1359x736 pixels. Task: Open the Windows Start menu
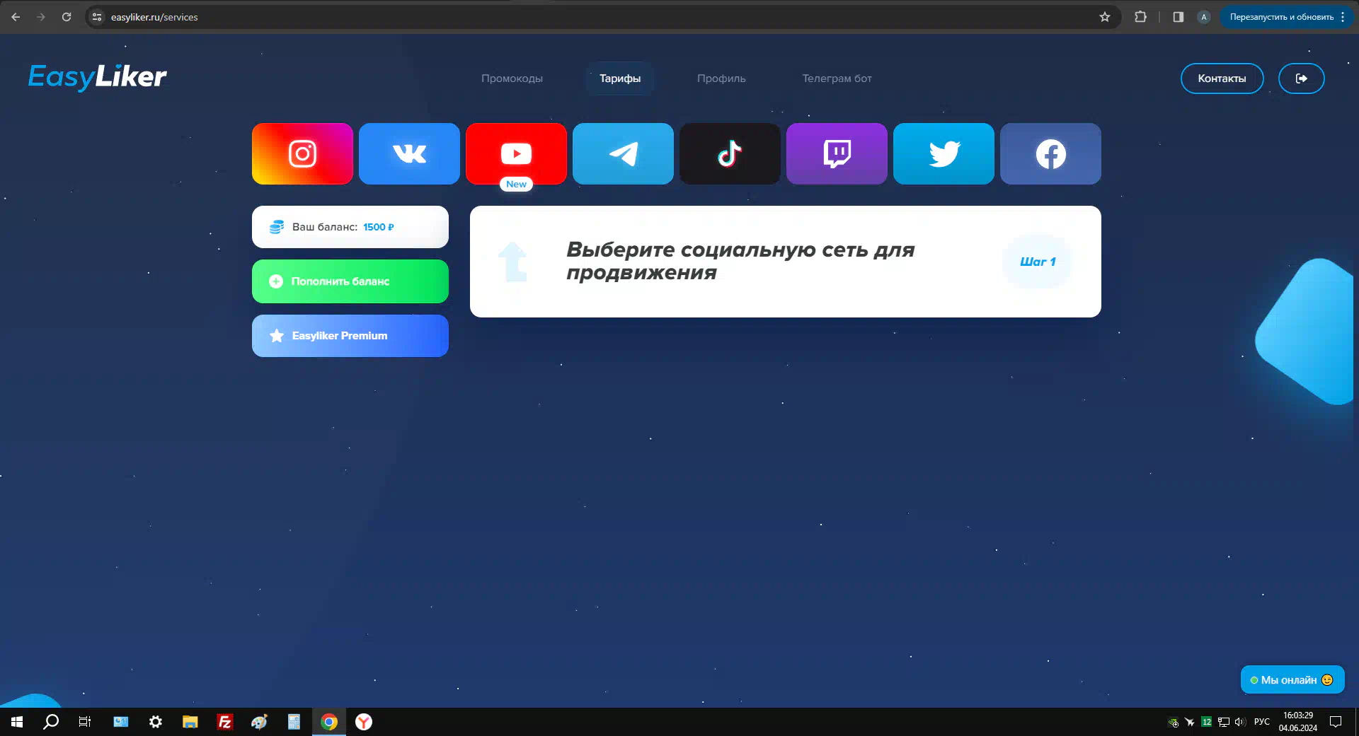[x=17, y=722]
